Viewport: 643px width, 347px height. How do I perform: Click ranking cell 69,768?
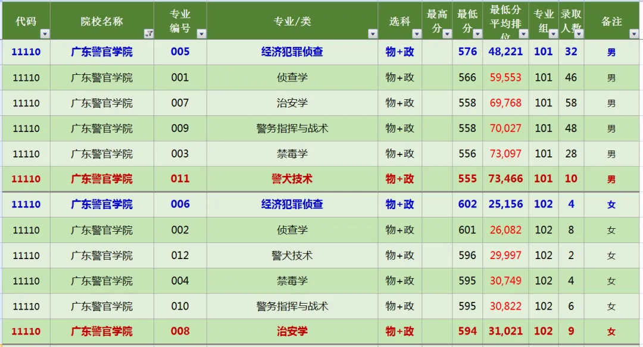[x=505, y=103]
